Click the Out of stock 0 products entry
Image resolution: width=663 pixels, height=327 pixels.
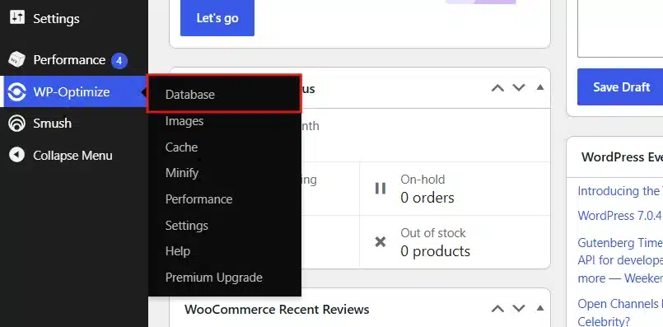[455, 242]
